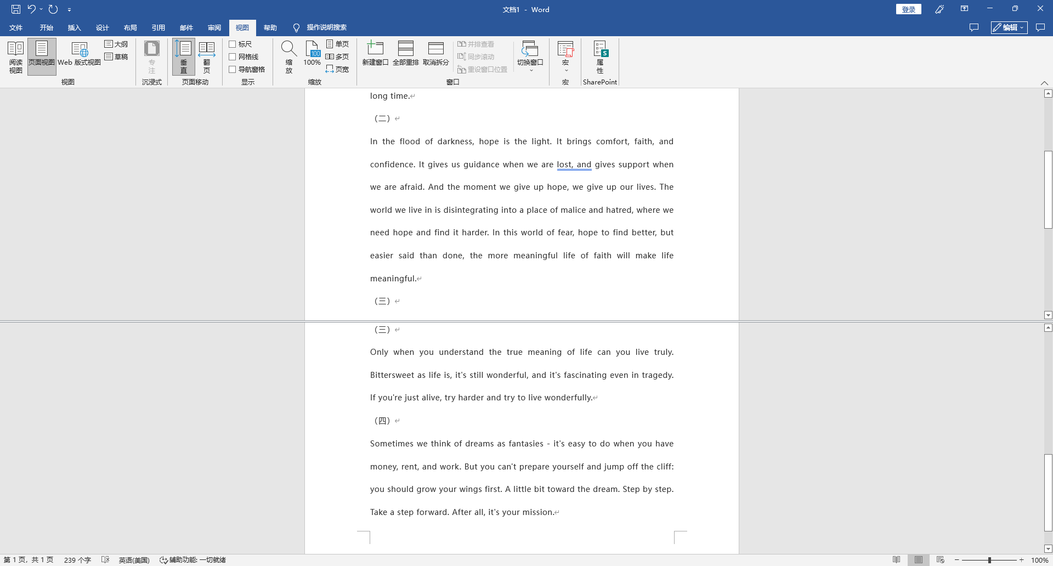The width and height of the screenshot is (1053, 566).
Task: Click the zoom slider handle
Action: coord(989,560)
